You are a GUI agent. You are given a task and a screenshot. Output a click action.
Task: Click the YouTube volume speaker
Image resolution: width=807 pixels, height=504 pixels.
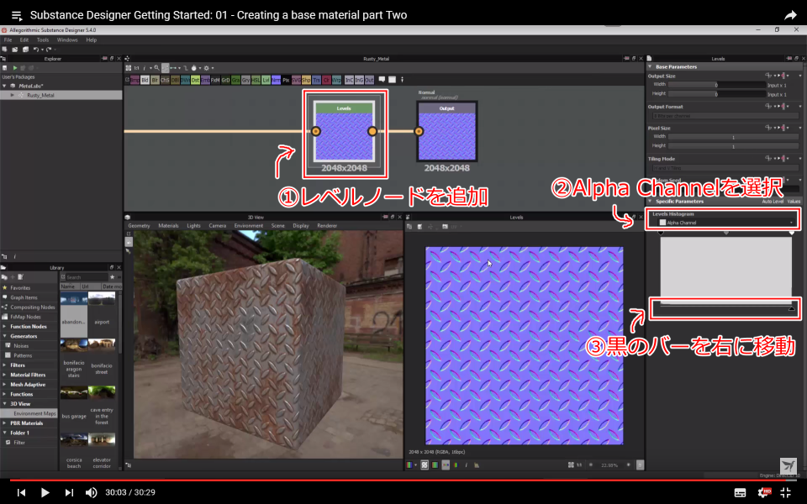pyautogui.click(x=91, y=493)
